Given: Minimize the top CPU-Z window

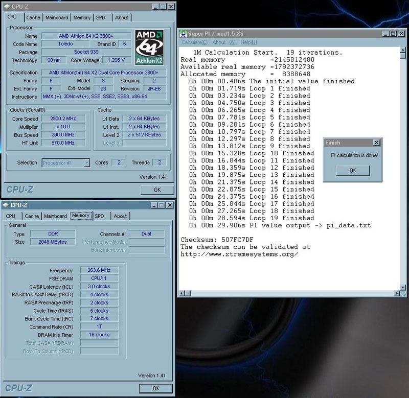Looking at the screenshot, I should pos(155,7).
